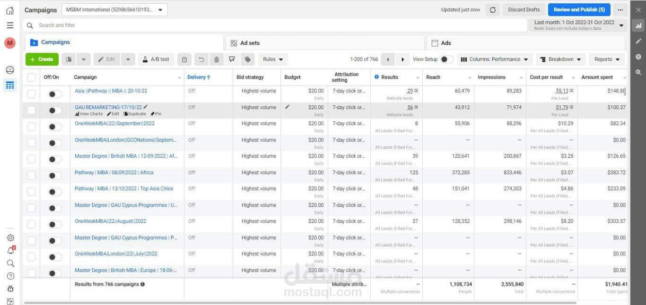Viewport: 646px width, 305px height.
Task: Toggle on GAU REMARKETING-17/10/22 campaign
Action: [55, 110]
